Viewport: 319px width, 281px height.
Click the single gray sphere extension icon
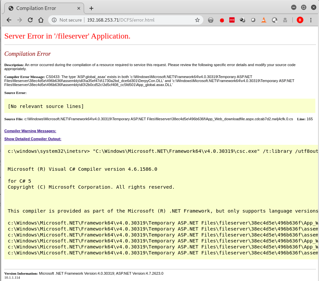(253, 20)
